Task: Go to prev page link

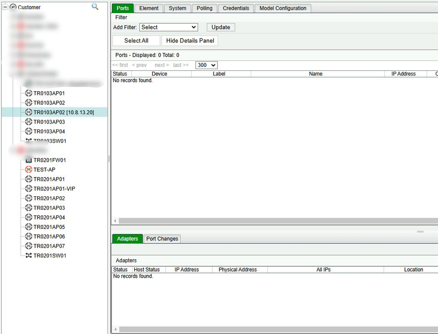Action: point(139,65)
